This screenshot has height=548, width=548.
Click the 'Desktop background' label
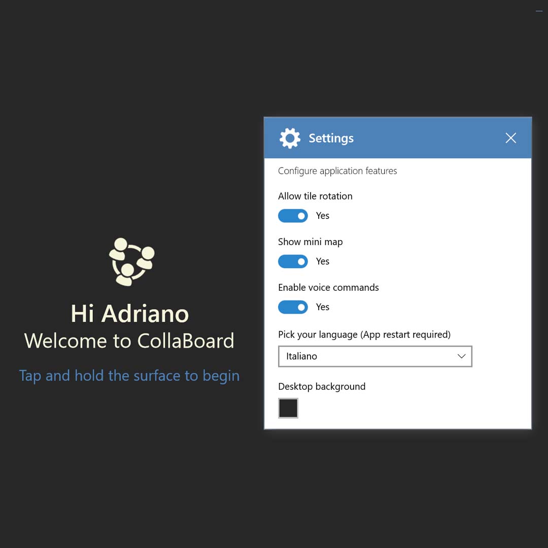point(322,387)
